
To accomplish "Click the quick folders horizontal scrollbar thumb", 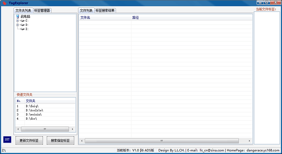I will point(45,129).
